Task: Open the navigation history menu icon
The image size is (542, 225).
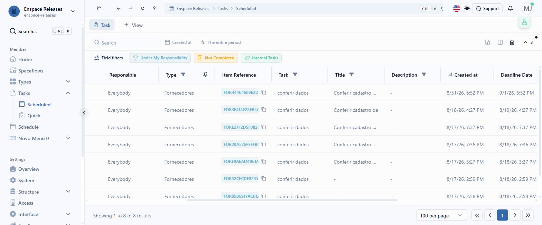Action: (99, 8)
